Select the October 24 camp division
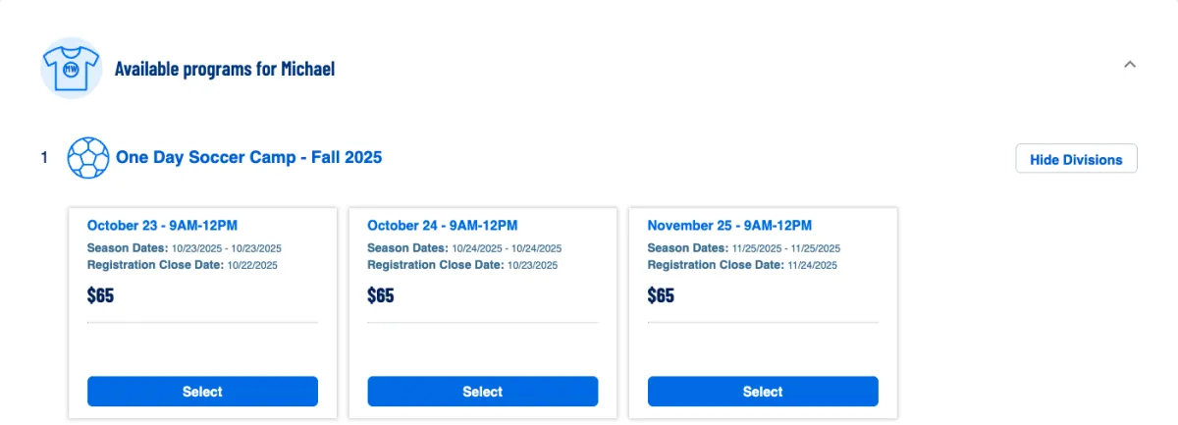The height and width of the screenshot is (425, 1178). point(482,392)
